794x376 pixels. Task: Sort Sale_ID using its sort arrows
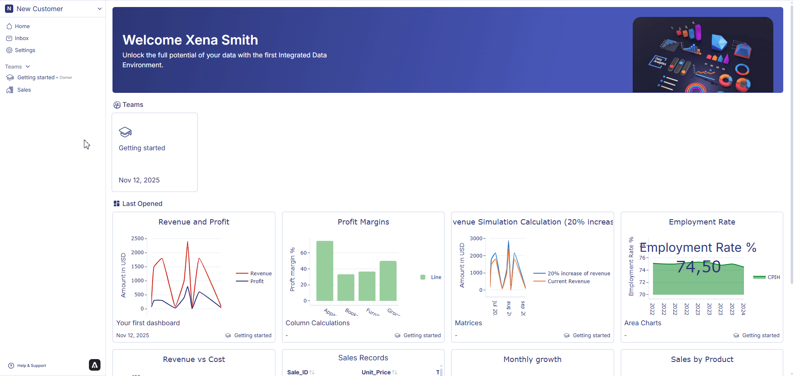pyautogui.click(x=312, y=372)
